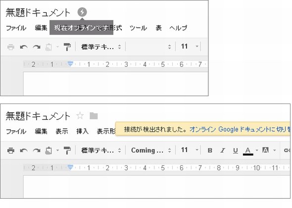The image size is (292, 208).
Task: Open the ツール menu in the upper screenshot
Action: tap(138, 28)
